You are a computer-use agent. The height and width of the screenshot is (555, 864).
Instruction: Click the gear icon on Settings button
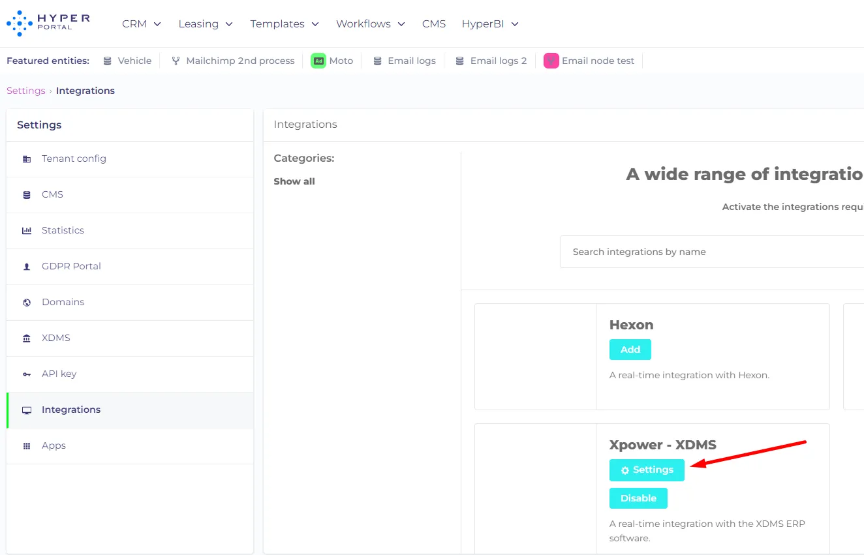625,470
